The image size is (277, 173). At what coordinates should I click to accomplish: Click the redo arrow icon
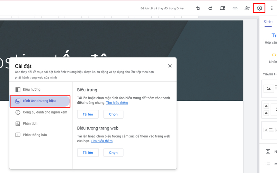pos(210,8)
